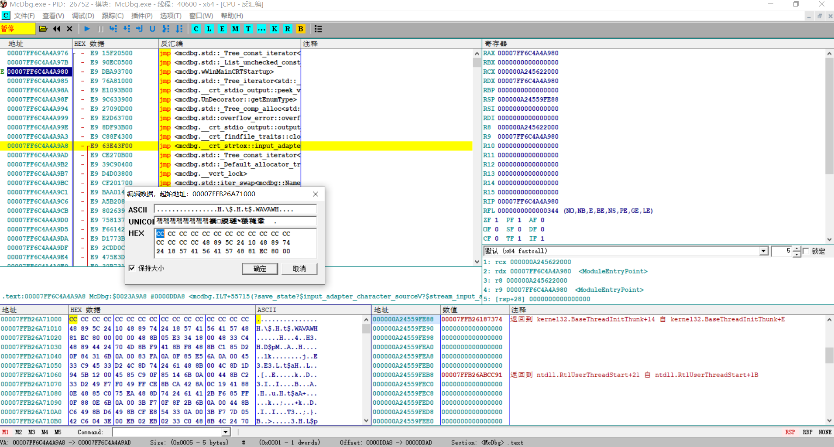Image resolution: width=834 pixels, height=447 pixels.
Task: Toggle the 锁定 checkbox
Action: click(x=806, y=251)
